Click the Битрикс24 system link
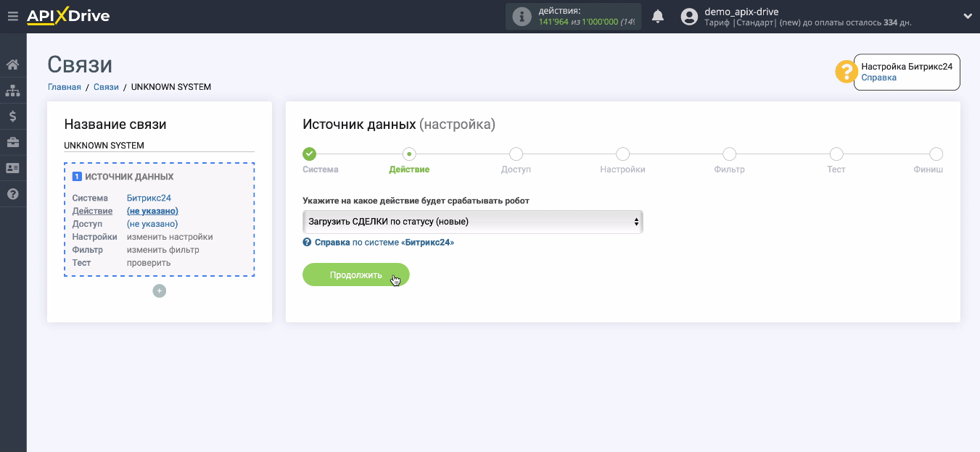Screen dimensions: 980x452 (x=149, y=198)
